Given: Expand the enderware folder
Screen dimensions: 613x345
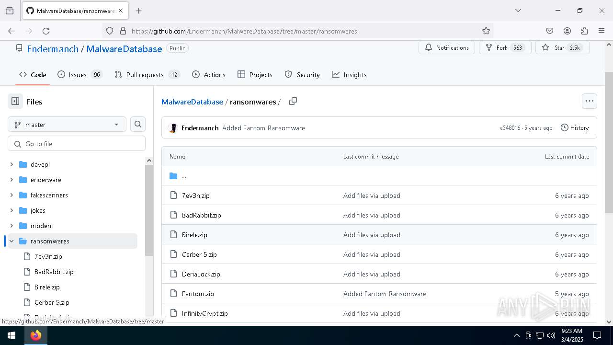Looking at the screenshot, I should point(11,180).
